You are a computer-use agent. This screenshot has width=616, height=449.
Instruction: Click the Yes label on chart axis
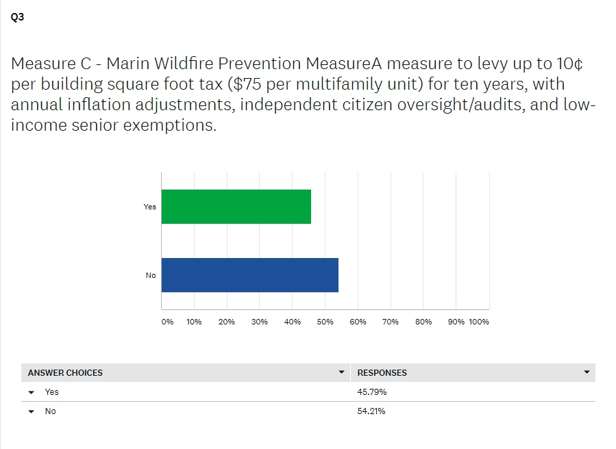point(150,207)
